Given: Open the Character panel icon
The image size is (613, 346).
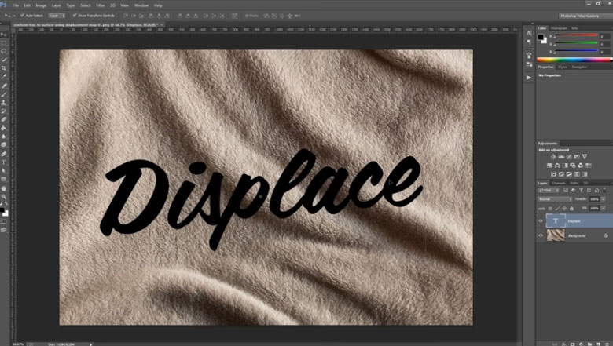Looking at the screenshot, I should click(x=529, y=33).
